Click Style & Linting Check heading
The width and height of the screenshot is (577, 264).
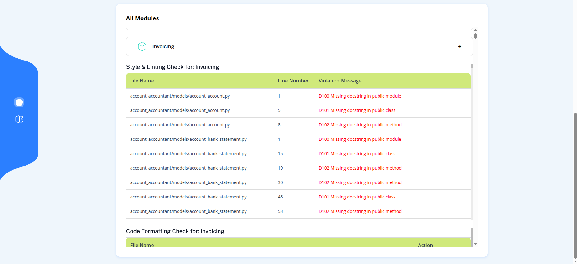(x=173, y=67)
